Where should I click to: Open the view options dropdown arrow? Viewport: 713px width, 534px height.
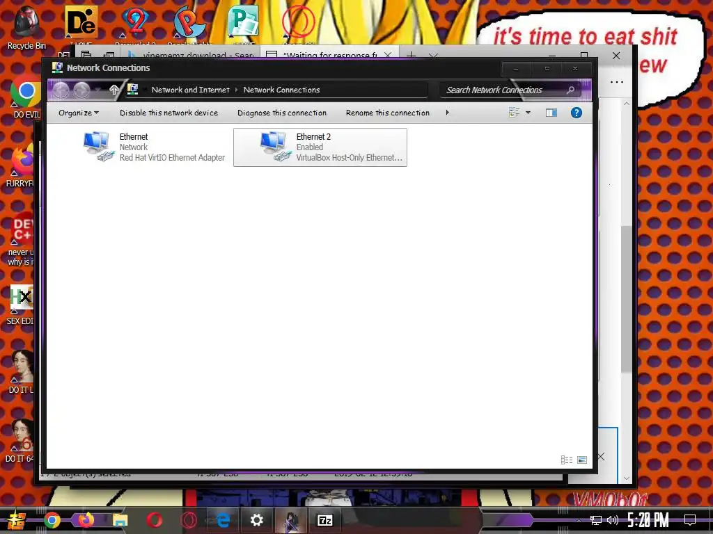point(528,113)
